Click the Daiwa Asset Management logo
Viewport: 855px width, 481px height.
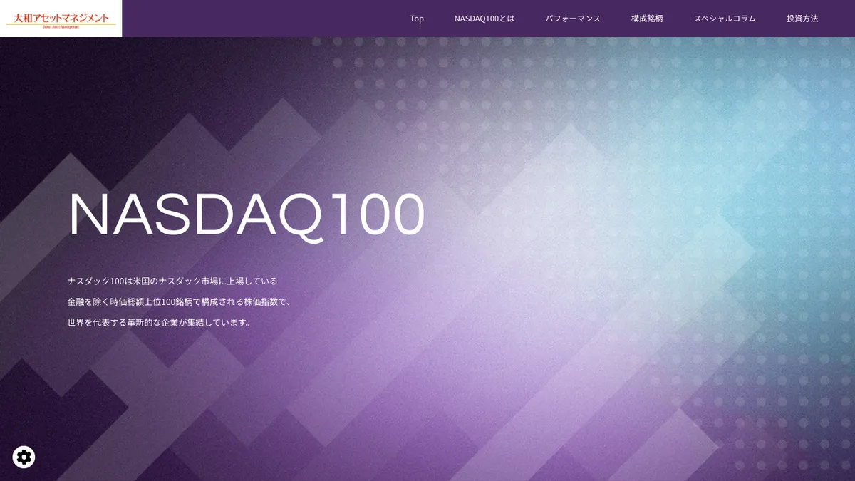tap(61, 19)
